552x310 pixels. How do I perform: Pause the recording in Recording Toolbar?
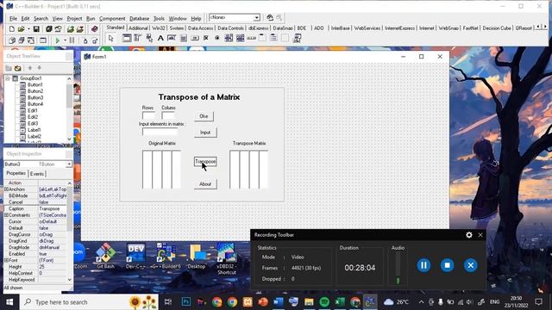point(423,265)
